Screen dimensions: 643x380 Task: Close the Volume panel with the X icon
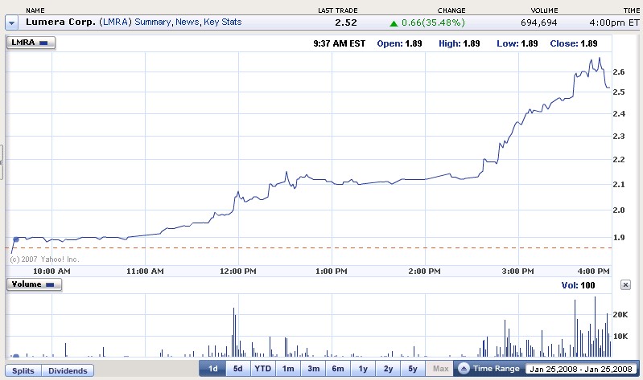[625, 285]
